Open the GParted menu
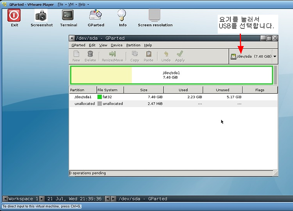The width and height of the screenshot is (293, 211). click(78, 45)
